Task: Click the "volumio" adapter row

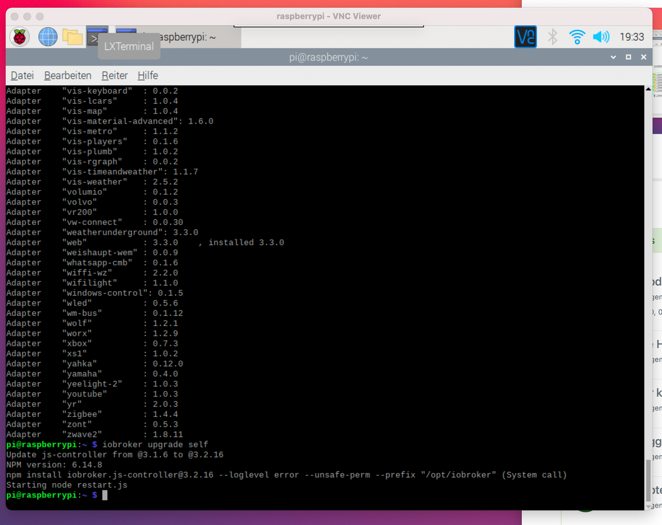Action: pyautogui.click(x=92, y=192)
